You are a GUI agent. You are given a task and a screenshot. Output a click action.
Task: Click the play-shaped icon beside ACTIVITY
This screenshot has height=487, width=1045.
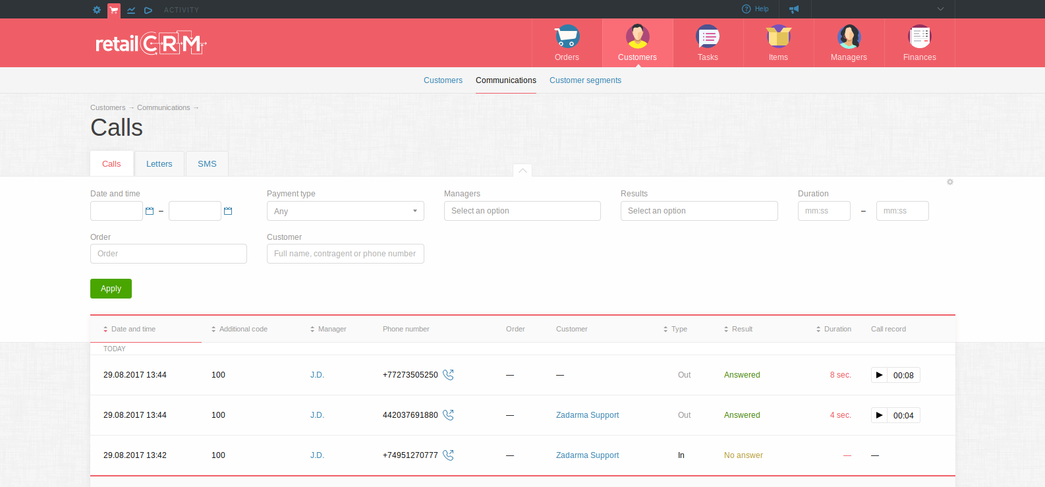(148, 10)
